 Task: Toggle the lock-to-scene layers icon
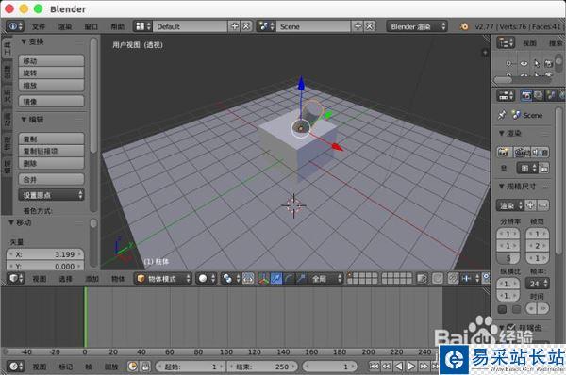(422, 278)
